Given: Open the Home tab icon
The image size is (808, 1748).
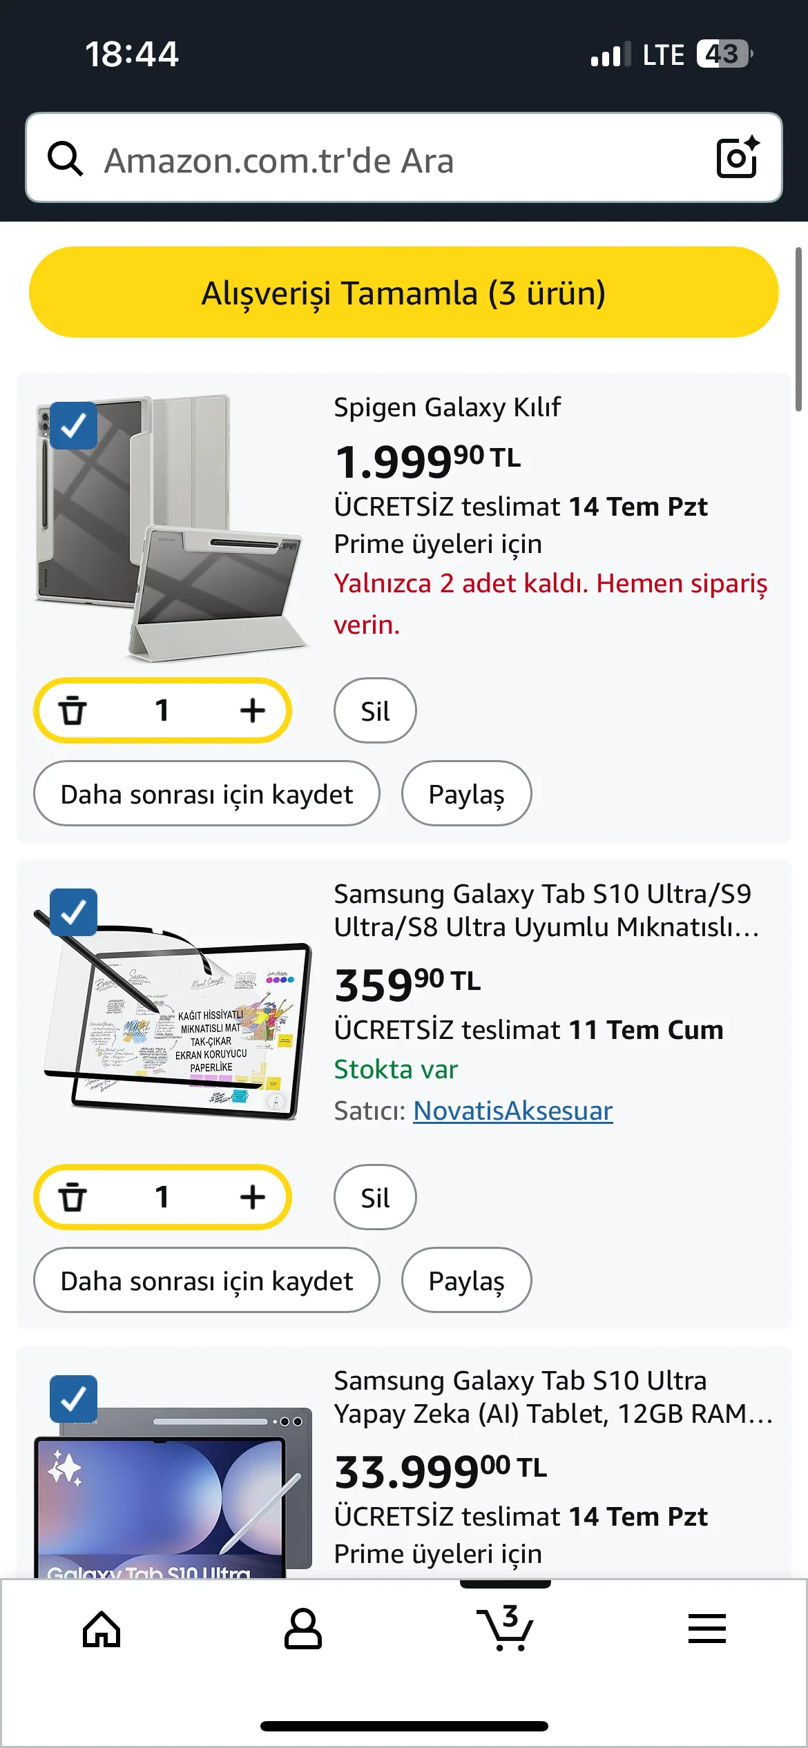Looking at the screenshot, I should (x=102, y=1629).
